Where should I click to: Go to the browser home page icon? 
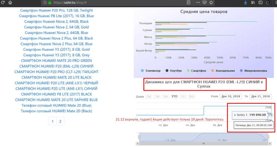(10, 2)
